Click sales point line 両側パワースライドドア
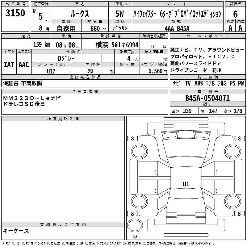This screenshot has height=247, width=247. tap(195, 63)
